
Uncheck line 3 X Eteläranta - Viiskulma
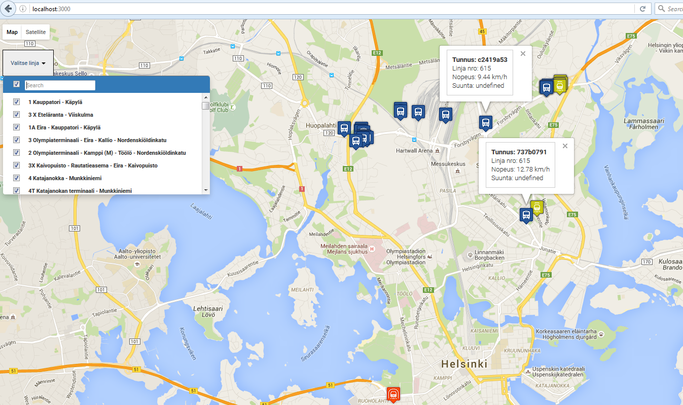pyautogui.click(x=16, y=114)
